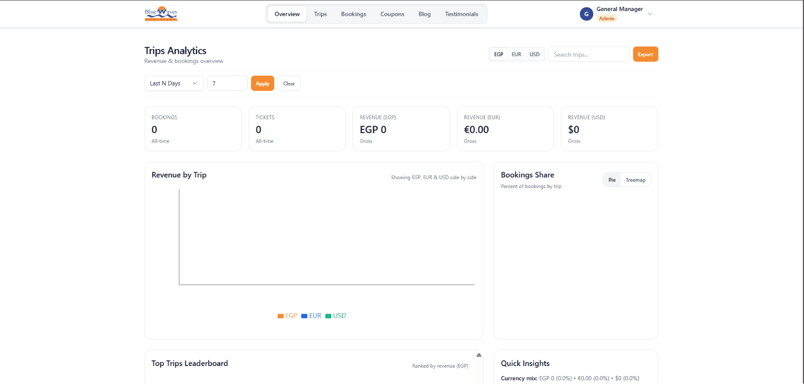
Task: Switch Bookings Share to Pie view
Action: coord(612,180)
